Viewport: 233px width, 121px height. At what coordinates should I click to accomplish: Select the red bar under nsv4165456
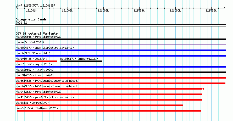tap(109, 100)
